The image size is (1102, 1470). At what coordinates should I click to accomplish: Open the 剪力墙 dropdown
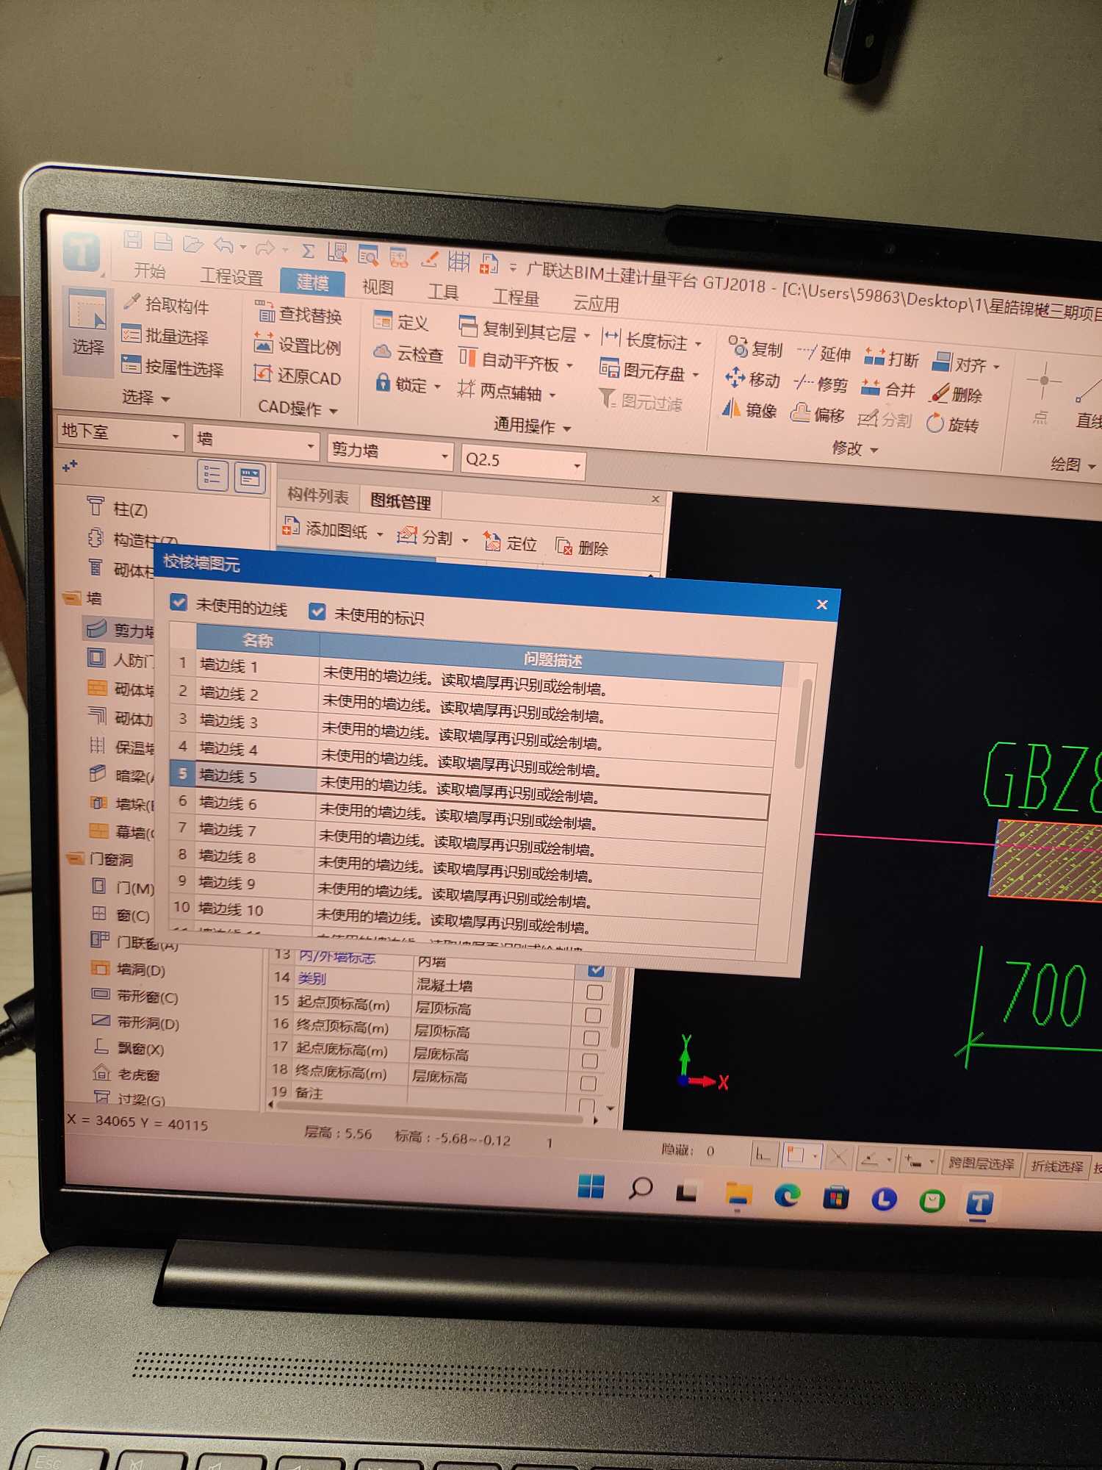point(389,451)
